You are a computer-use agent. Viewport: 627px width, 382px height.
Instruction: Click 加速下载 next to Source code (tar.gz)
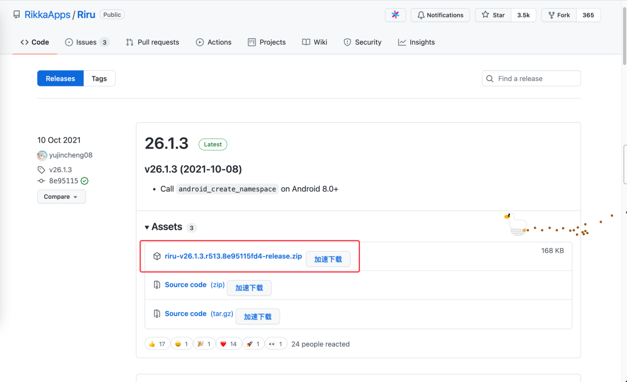click(x=258, y=316)
